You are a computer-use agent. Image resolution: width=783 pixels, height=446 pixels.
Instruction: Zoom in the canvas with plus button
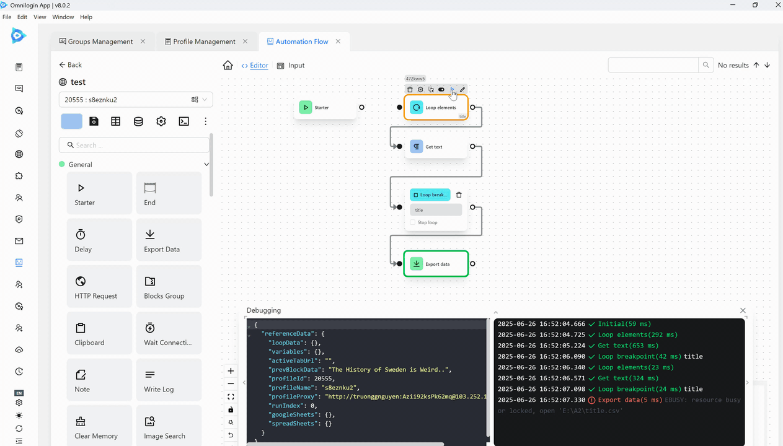tap(231, 371)
